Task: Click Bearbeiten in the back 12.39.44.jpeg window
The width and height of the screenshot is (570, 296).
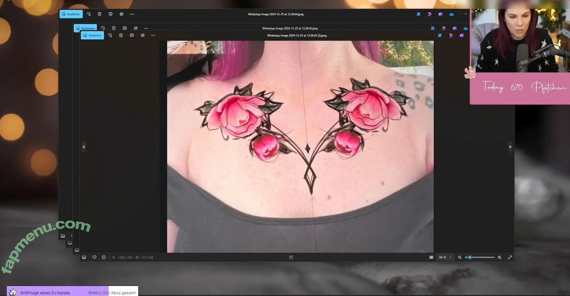Action: 71,14
